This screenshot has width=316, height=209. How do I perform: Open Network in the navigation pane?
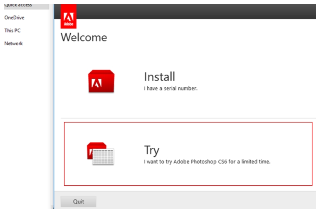(13, 44)
